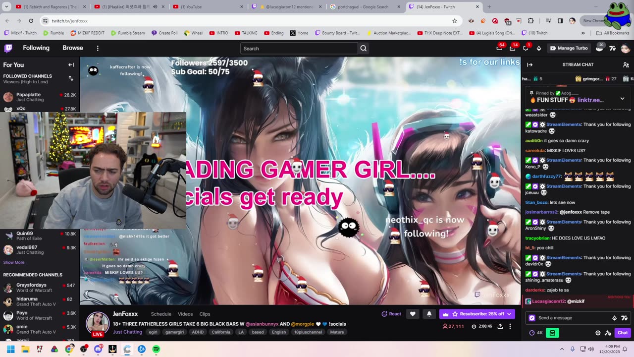Open the Windows Start menu

pyautogui.click(x=10, y=349)
